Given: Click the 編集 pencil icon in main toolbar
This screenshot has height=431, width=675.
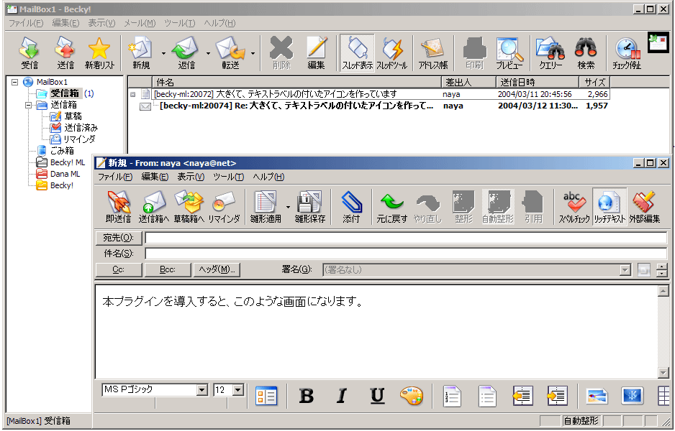Looking at the screenshot, I should (x=317, y=53).
